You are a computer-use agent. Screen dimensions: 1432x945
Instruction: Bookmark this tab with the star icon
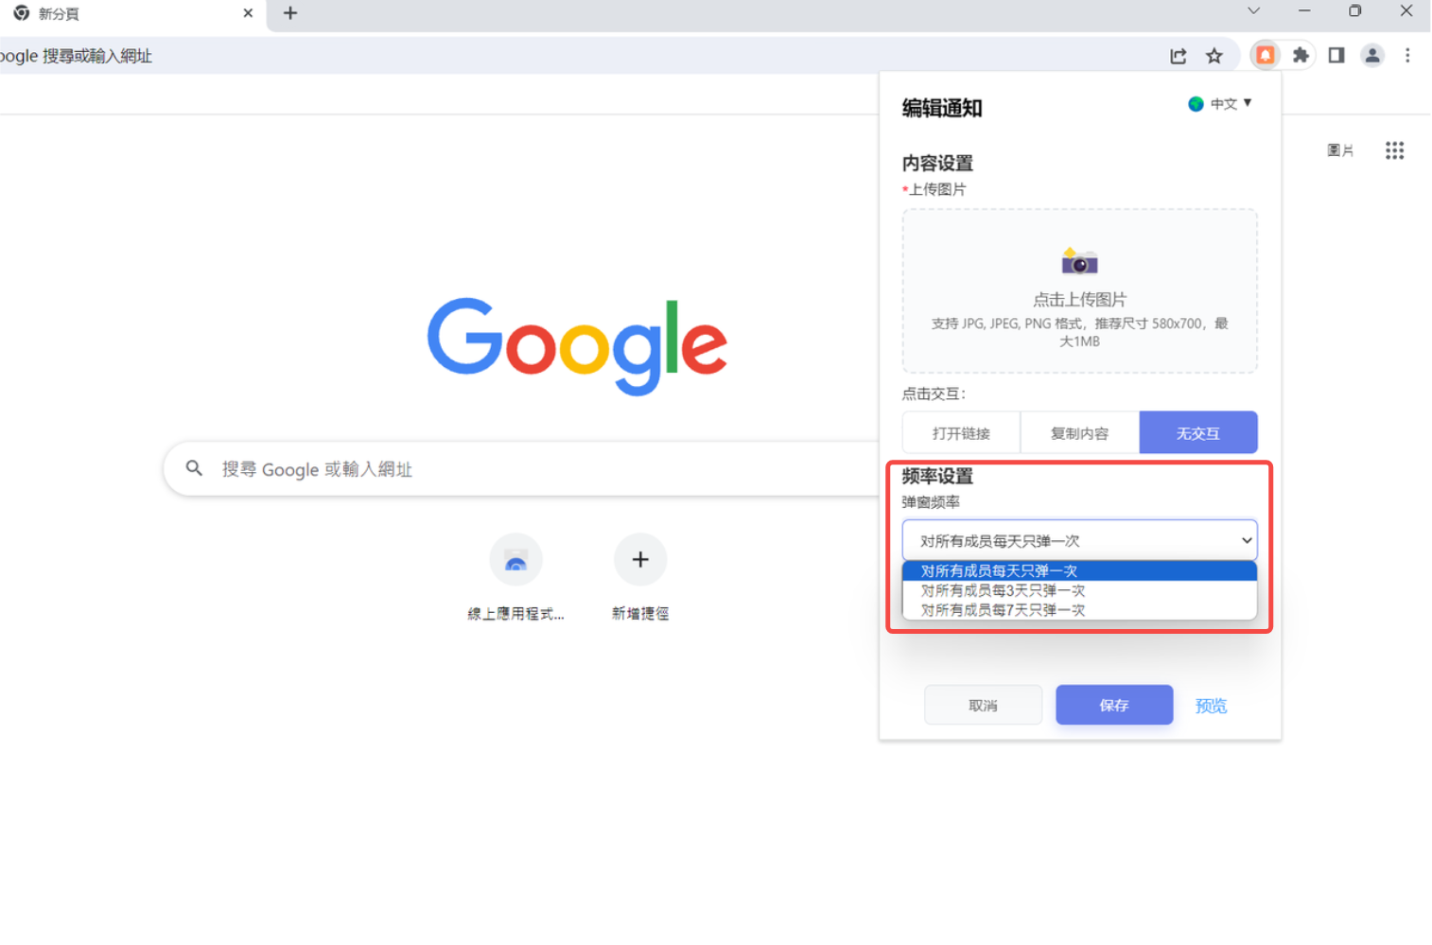(1214, 57)
